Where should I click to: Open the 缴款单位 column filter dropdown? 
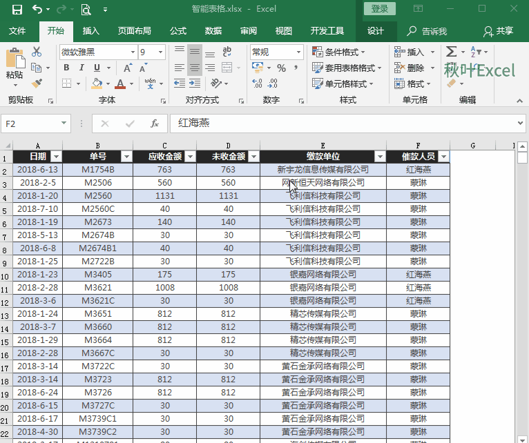click(x=379, y=157)
